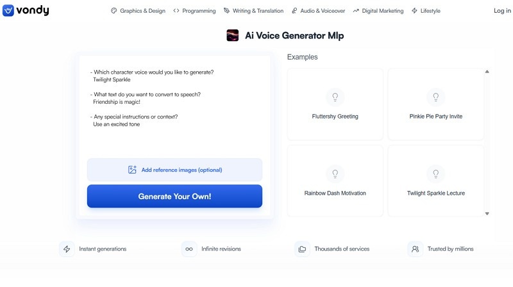Image resolution: width=513 pixels, height=287 pixels.
Task: Click the Trusted by millions people icon
Action: pyautogui.click(x=416, y=249)
